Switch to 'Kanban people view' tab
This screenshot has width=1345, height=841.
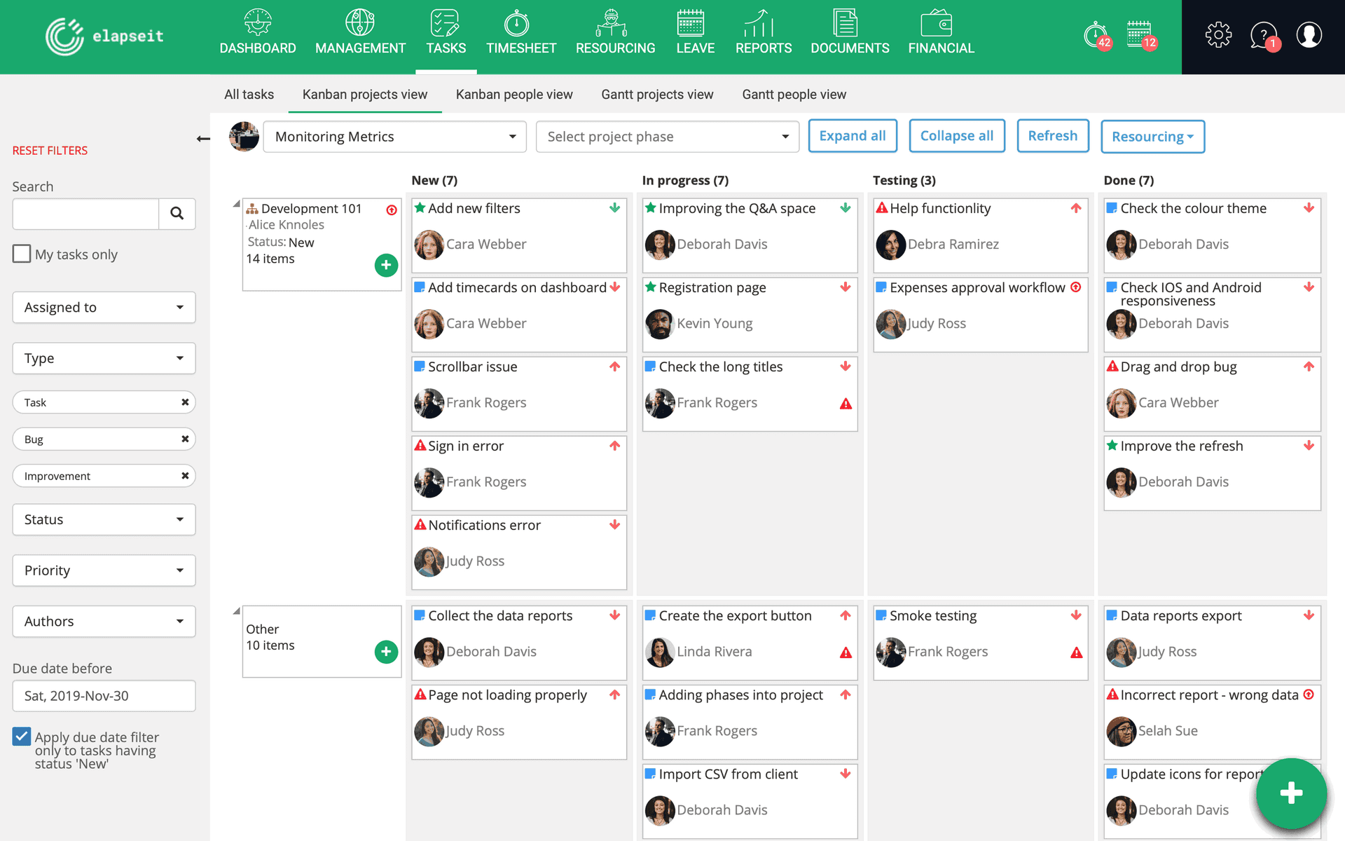coord(512,94)
